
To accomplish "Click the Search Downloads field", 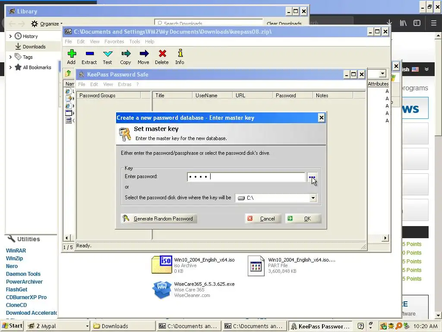I will point(208,23).
